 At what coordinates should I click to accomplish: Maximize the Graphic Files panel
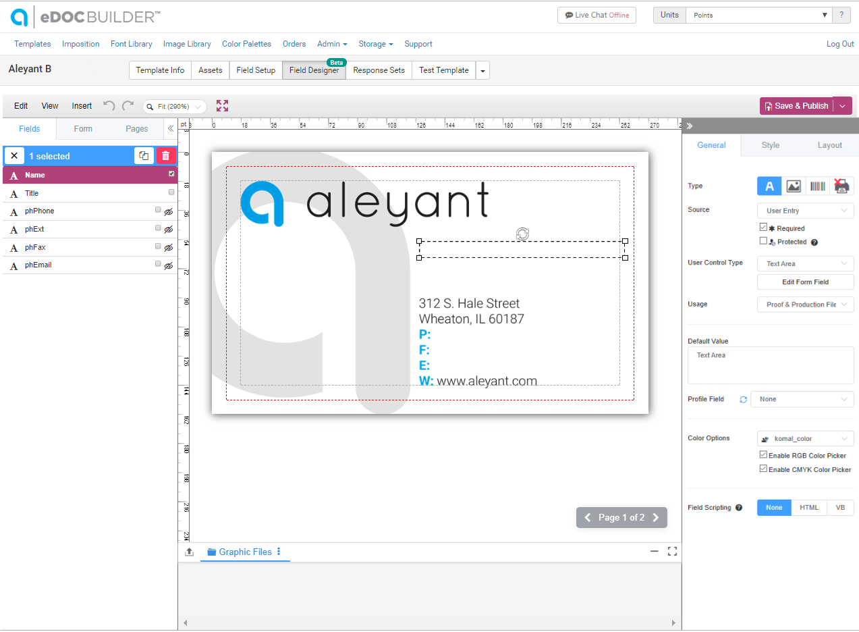pyautogui.click(x=672, y=552)
